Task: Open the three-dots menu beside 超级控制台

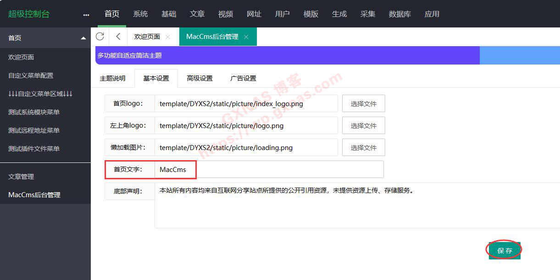Action: pos(86,15)
